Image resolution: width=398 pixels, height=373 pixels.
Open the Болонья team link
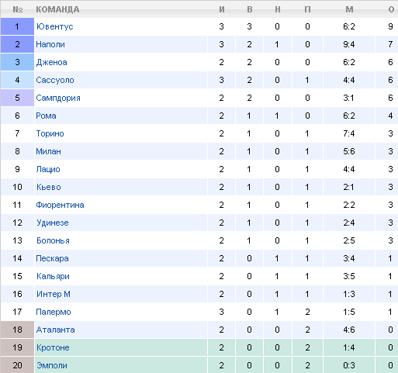pos(53,240)
